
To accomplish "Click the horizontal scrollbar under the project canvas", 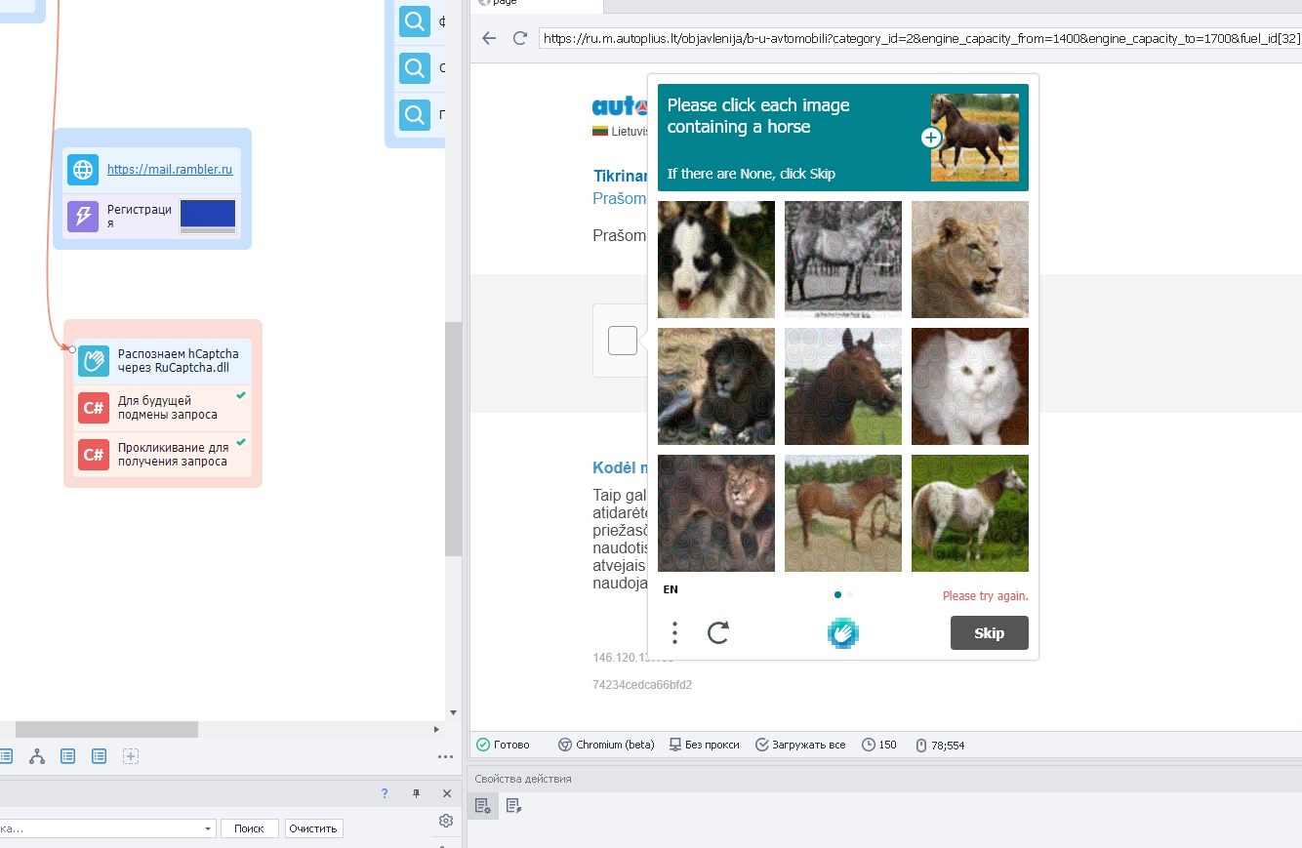I will pos(106,729).
